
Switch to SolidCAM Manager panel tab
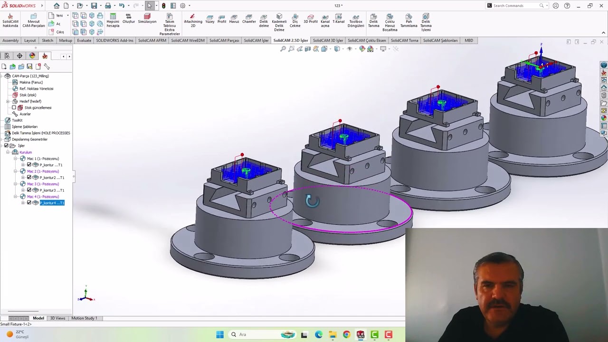(x=45, y=56)
